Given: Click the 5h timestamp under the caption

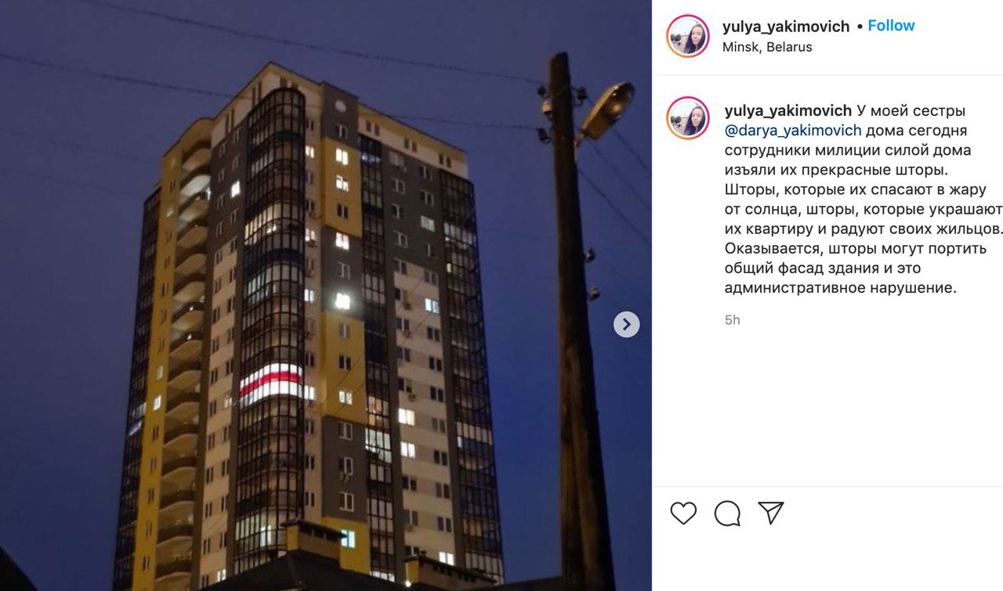Looking at the screenshot, I should (x=733, y=319).
